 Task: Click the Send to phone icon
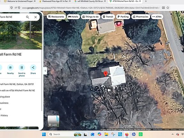point(22,67)
